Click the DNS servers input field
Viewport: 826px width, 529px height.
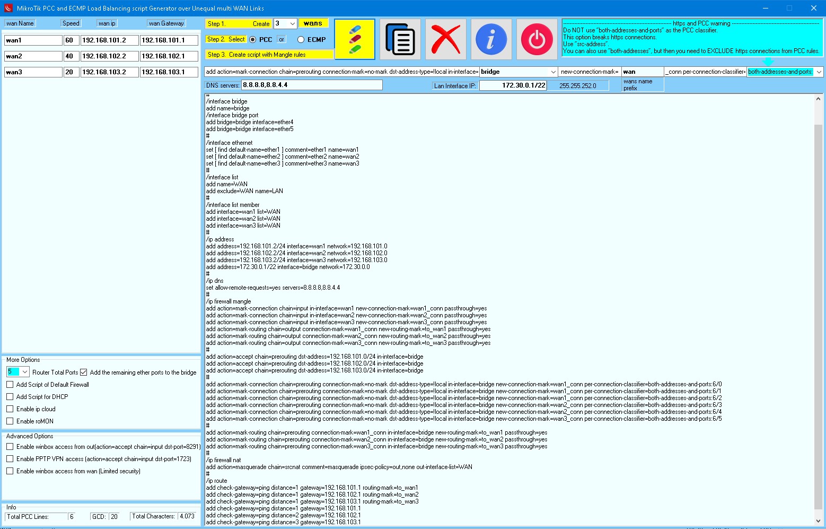312,85
